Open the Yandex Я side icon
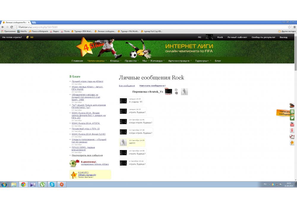Viewport: 297px width, 208px height. click(x=292, y=130)
